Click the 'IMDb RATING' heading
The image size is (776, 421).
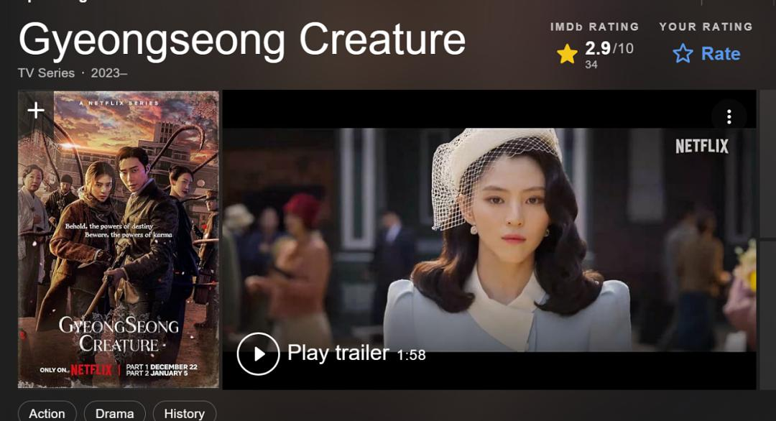pos(594,27)
